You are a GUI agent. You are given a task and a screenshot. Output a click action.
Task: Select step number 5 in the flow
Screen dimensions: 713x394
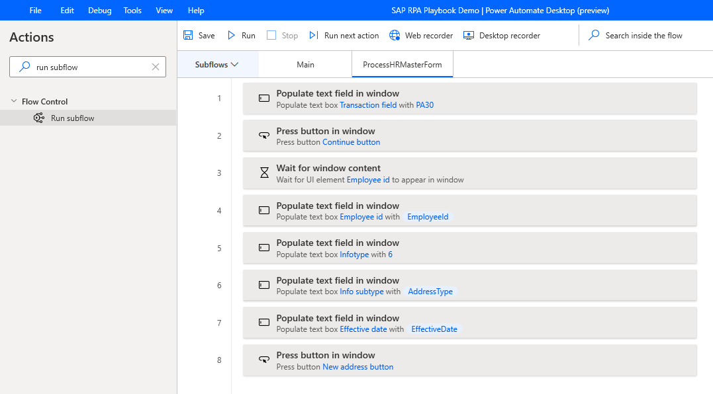[219, 249]
